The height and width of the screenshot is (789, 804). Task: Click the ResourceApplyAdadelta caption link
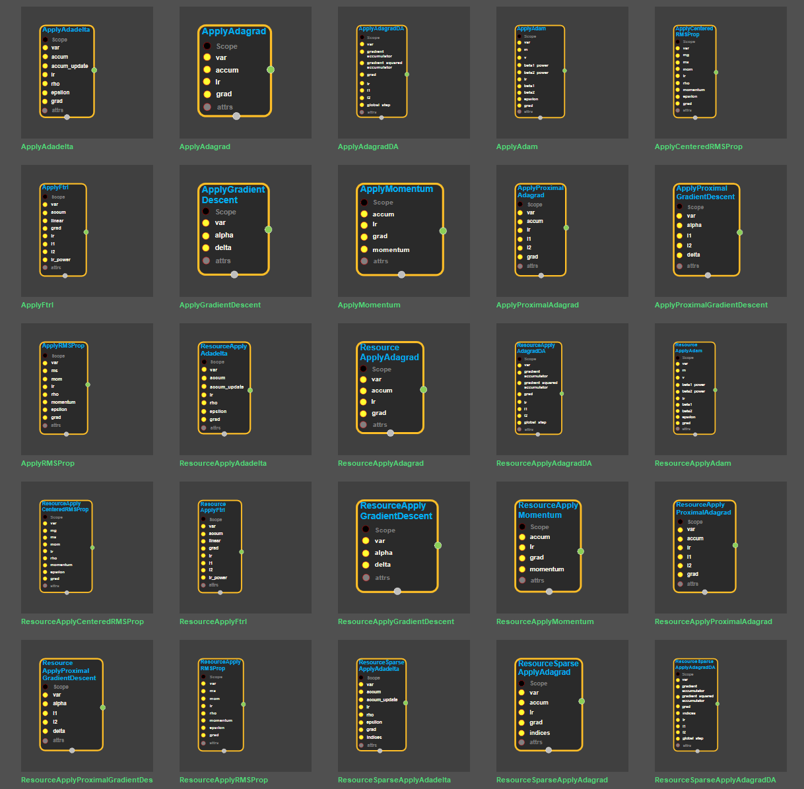[x=222, y=463]
